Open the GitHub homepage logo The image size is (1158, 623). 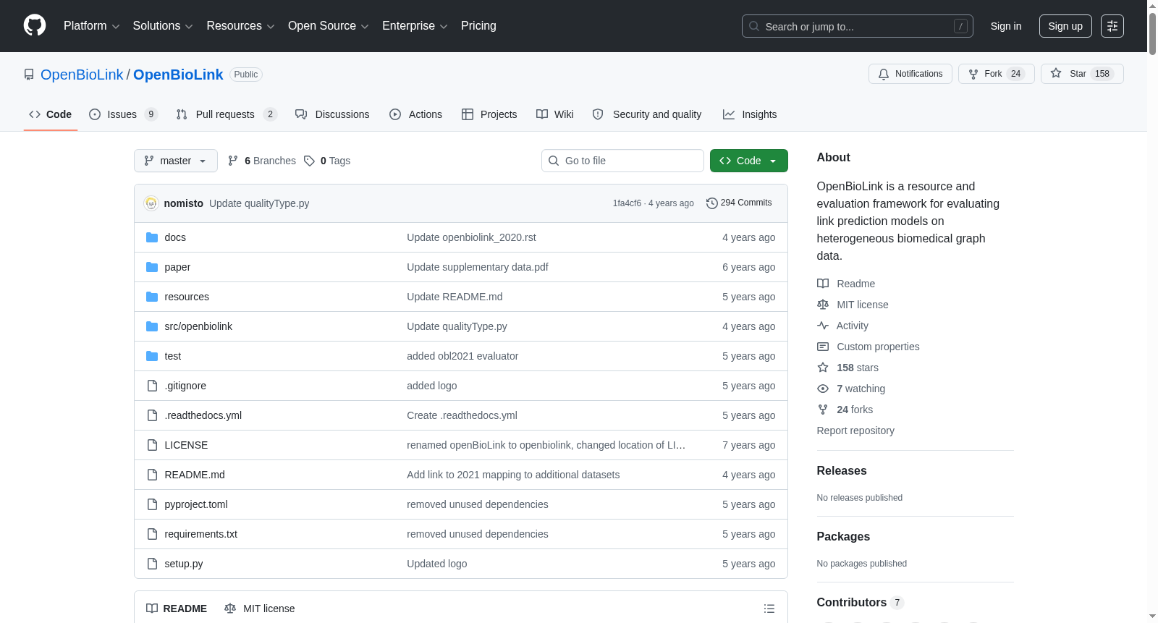click(x=35, y=26)
